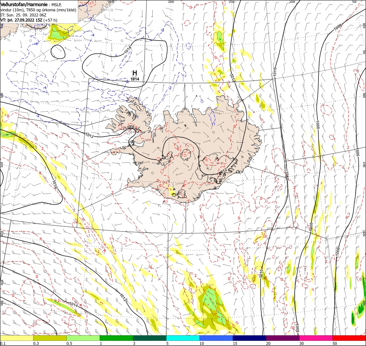
Task: Click the valid time 'VT: þri. 27.09.2022 15Z'
Action: coord(21,20)
